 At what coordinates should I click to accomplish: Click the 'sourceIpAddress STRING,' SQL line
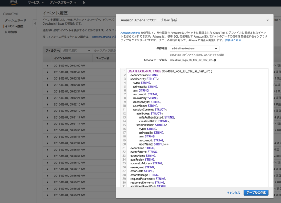pos(146,163)
